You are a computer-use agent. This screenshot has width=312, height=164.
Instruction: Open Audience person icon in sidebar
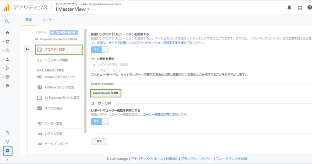click(x=8, y=59)
